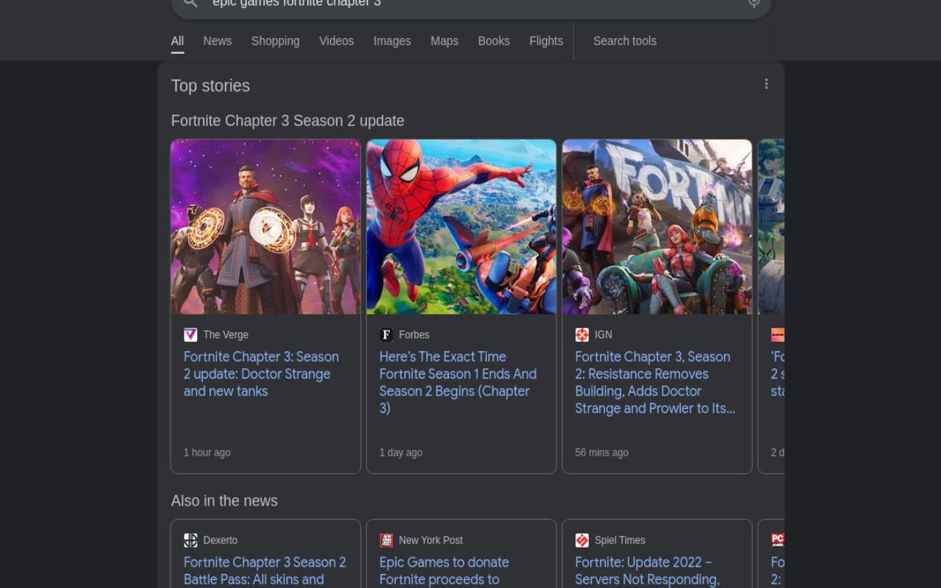Open Top stories three-dot options menu
The height and width of the screenshot is (588, 941).
pyautogui.click(x=766, y=84)
